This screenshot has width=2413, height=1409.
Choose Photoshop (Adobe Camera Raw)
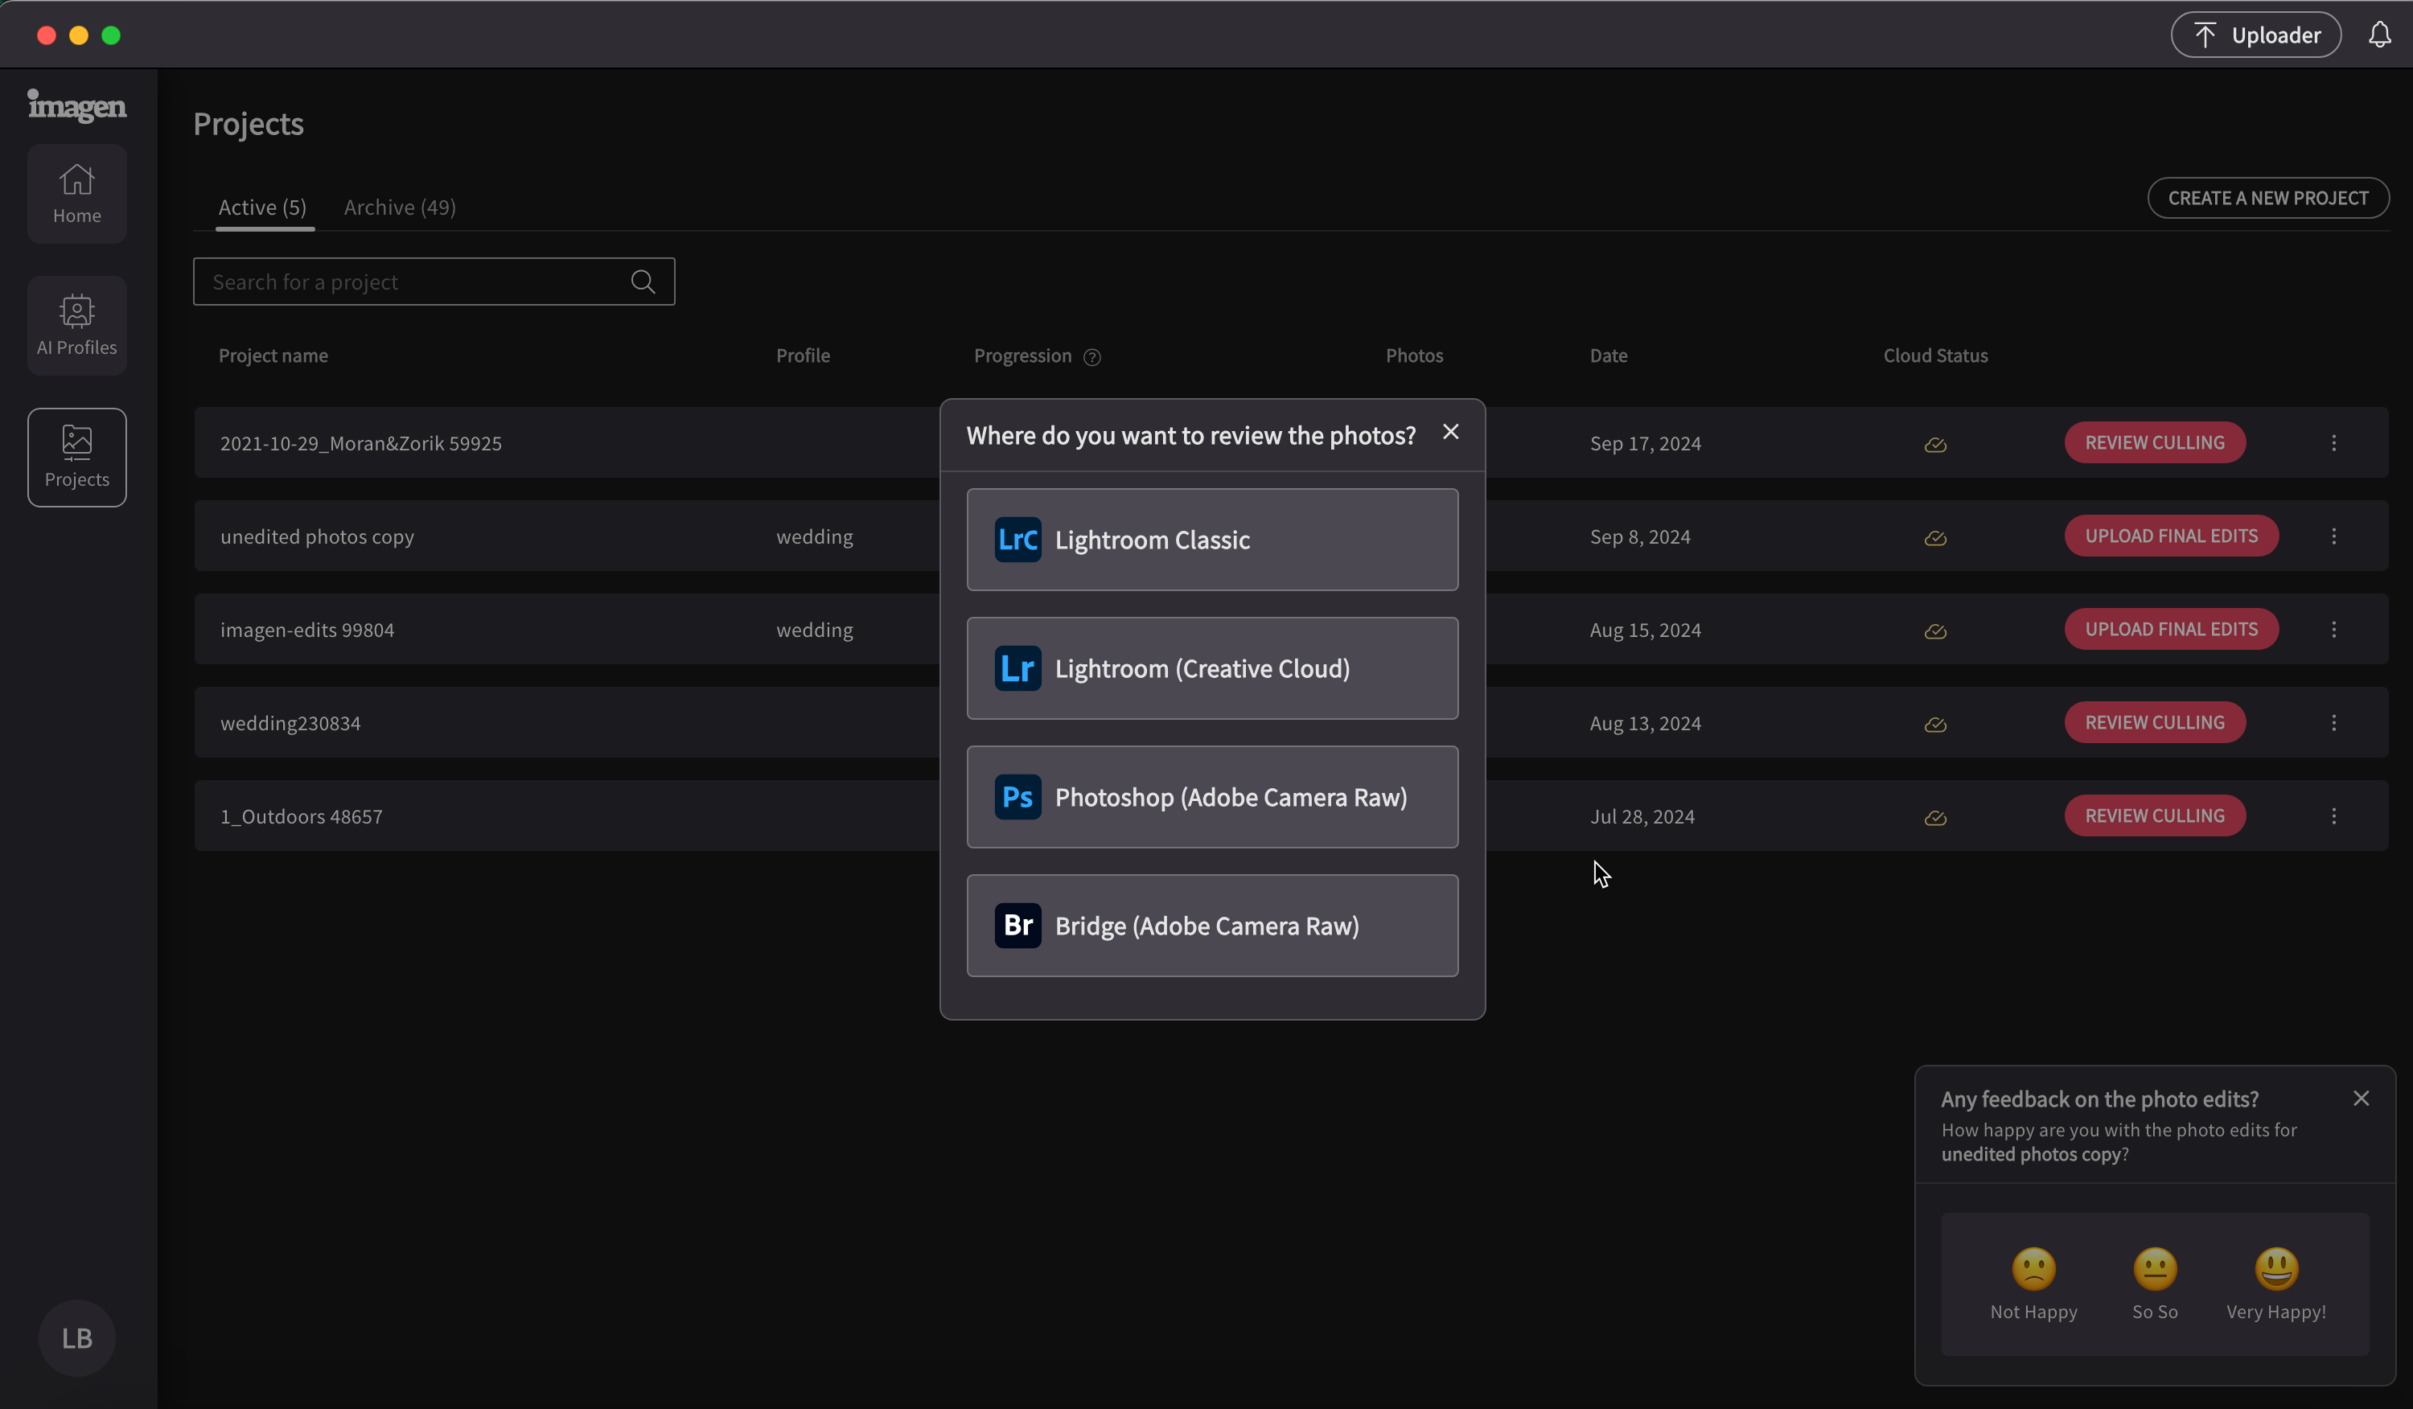[x=1212, y=797]
